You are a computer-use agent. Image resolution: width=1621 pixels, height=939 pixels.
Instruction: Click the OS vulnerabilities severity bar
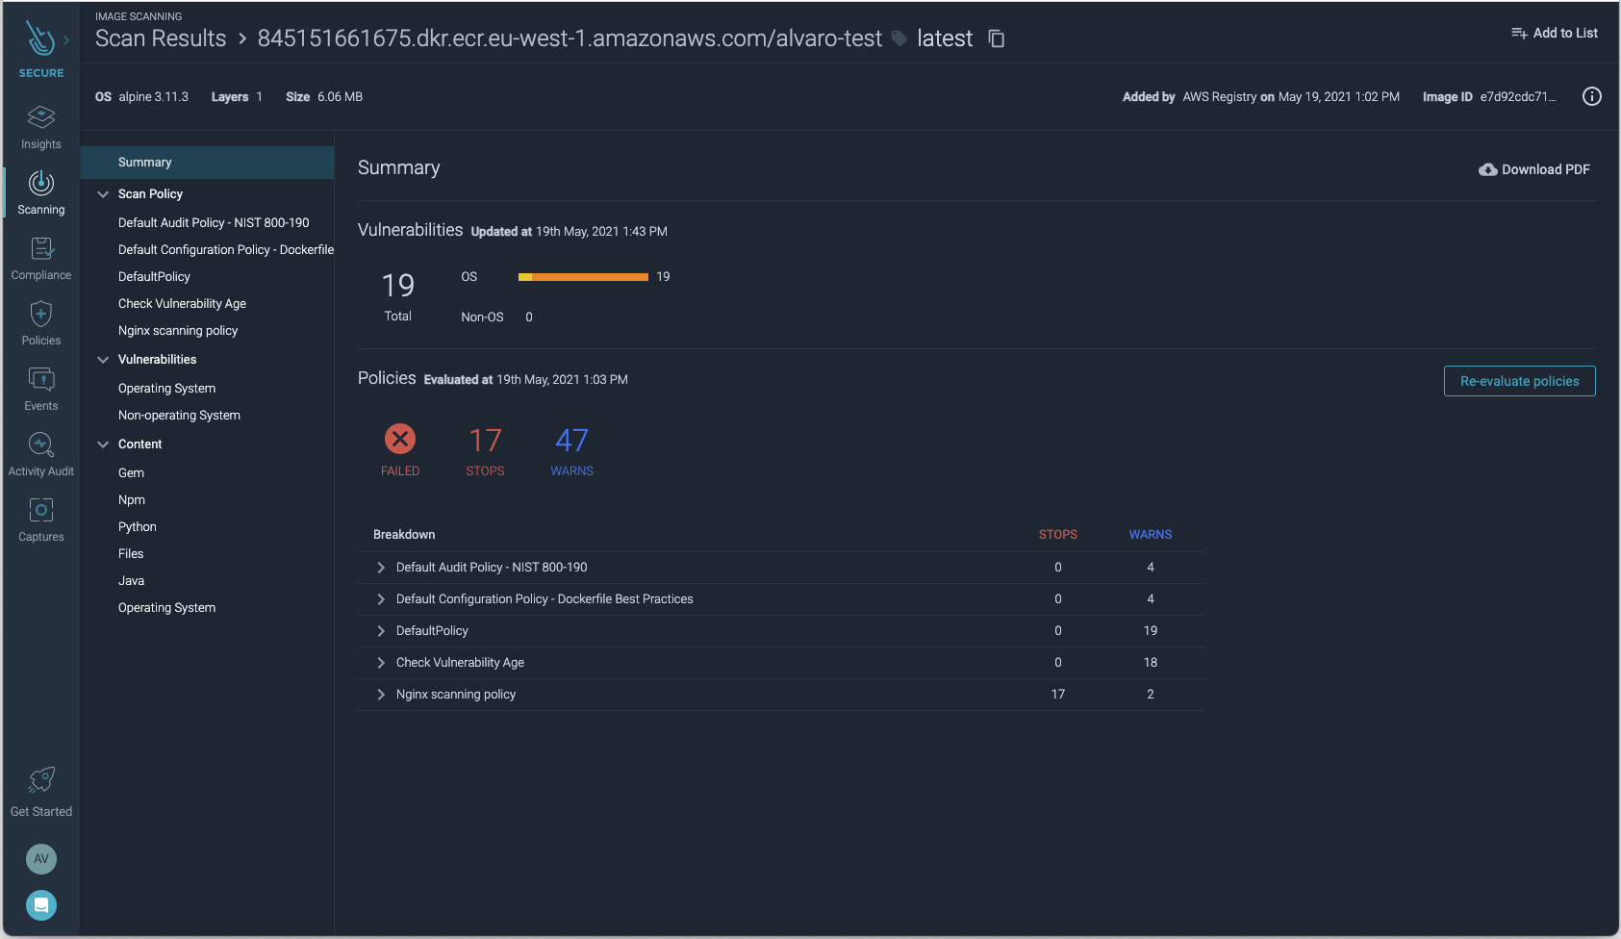click(582, 276)
